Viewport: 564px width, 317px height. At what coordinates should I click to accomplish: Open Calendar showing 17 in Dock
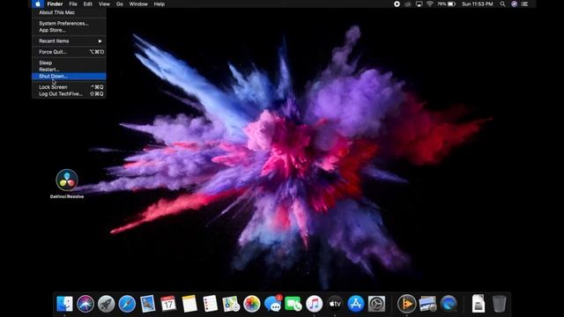point(168,304)
